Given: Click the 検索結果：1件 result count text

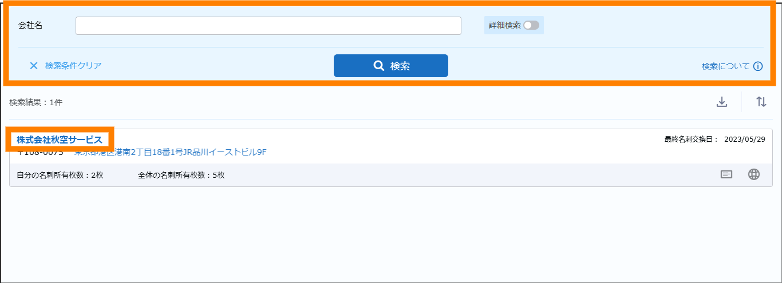Looking at the screenshot, I should [x=35, y=102].
